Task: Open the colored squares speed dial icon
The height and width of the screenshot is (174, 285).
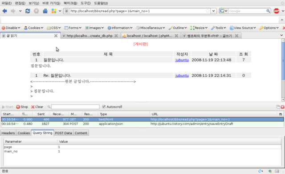Action: [54, 11]
